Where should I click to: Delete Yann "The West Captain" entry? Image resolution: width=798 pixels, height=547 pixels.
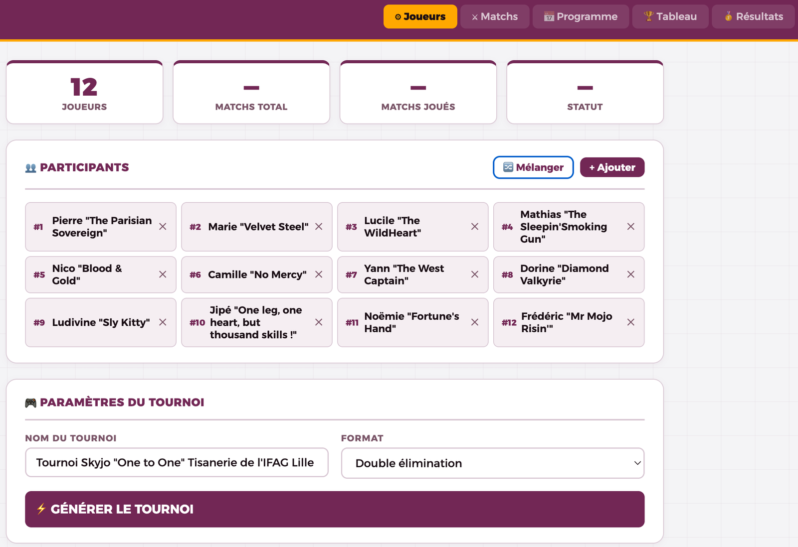(x=474, y=274)
